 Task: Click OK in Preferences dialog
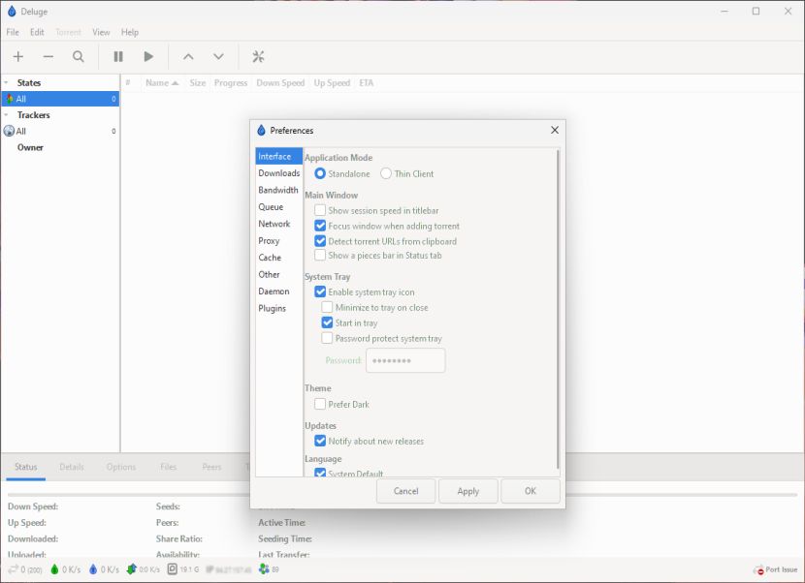[x=531, y=491]
